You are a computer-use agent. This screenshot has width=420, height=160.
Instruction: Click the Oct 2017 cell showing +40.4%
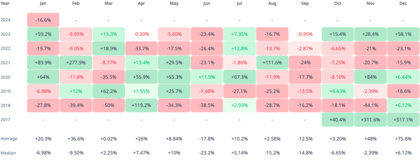click(x=338, y=120)
